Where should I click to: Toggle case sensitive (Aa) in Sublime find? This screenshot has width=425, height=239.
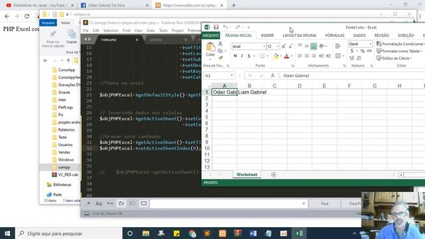[99, 204]
